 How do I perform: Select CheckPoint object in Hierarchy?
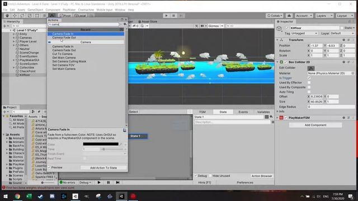[27, 71]
